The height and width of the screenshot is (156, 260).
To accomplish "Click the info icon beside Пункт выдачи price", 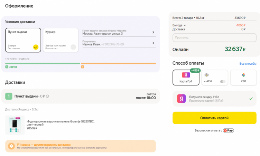I will [47, 96].
